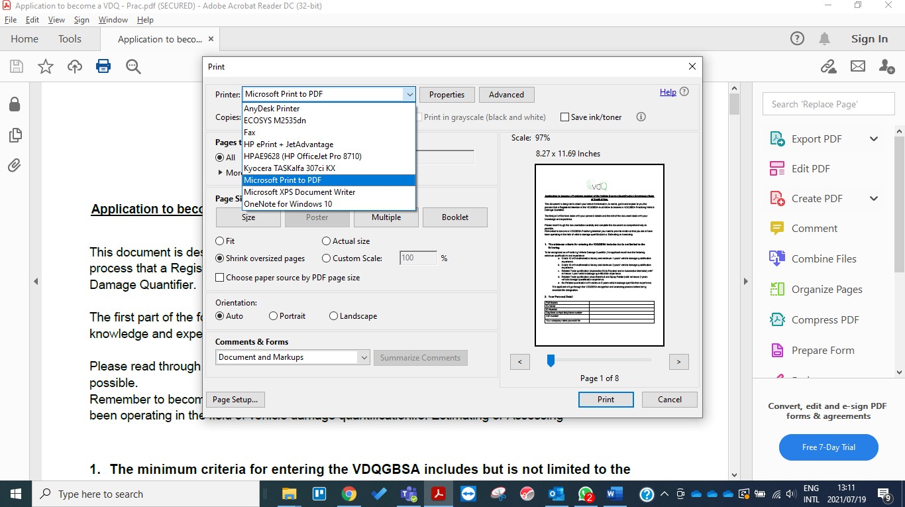Open the page thumbnails panel icon
905x507 pixels.
coord(15,135)
